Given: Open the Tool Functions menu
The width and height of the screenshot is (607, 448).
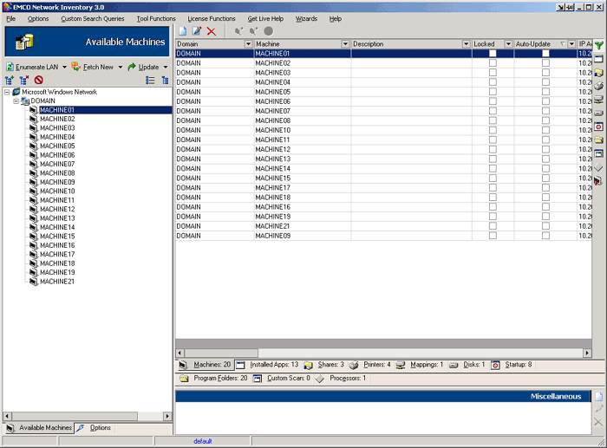Looking at the screenshot, I should 156,18.
